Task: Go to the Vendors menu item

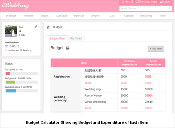Action: click(95, 16)
